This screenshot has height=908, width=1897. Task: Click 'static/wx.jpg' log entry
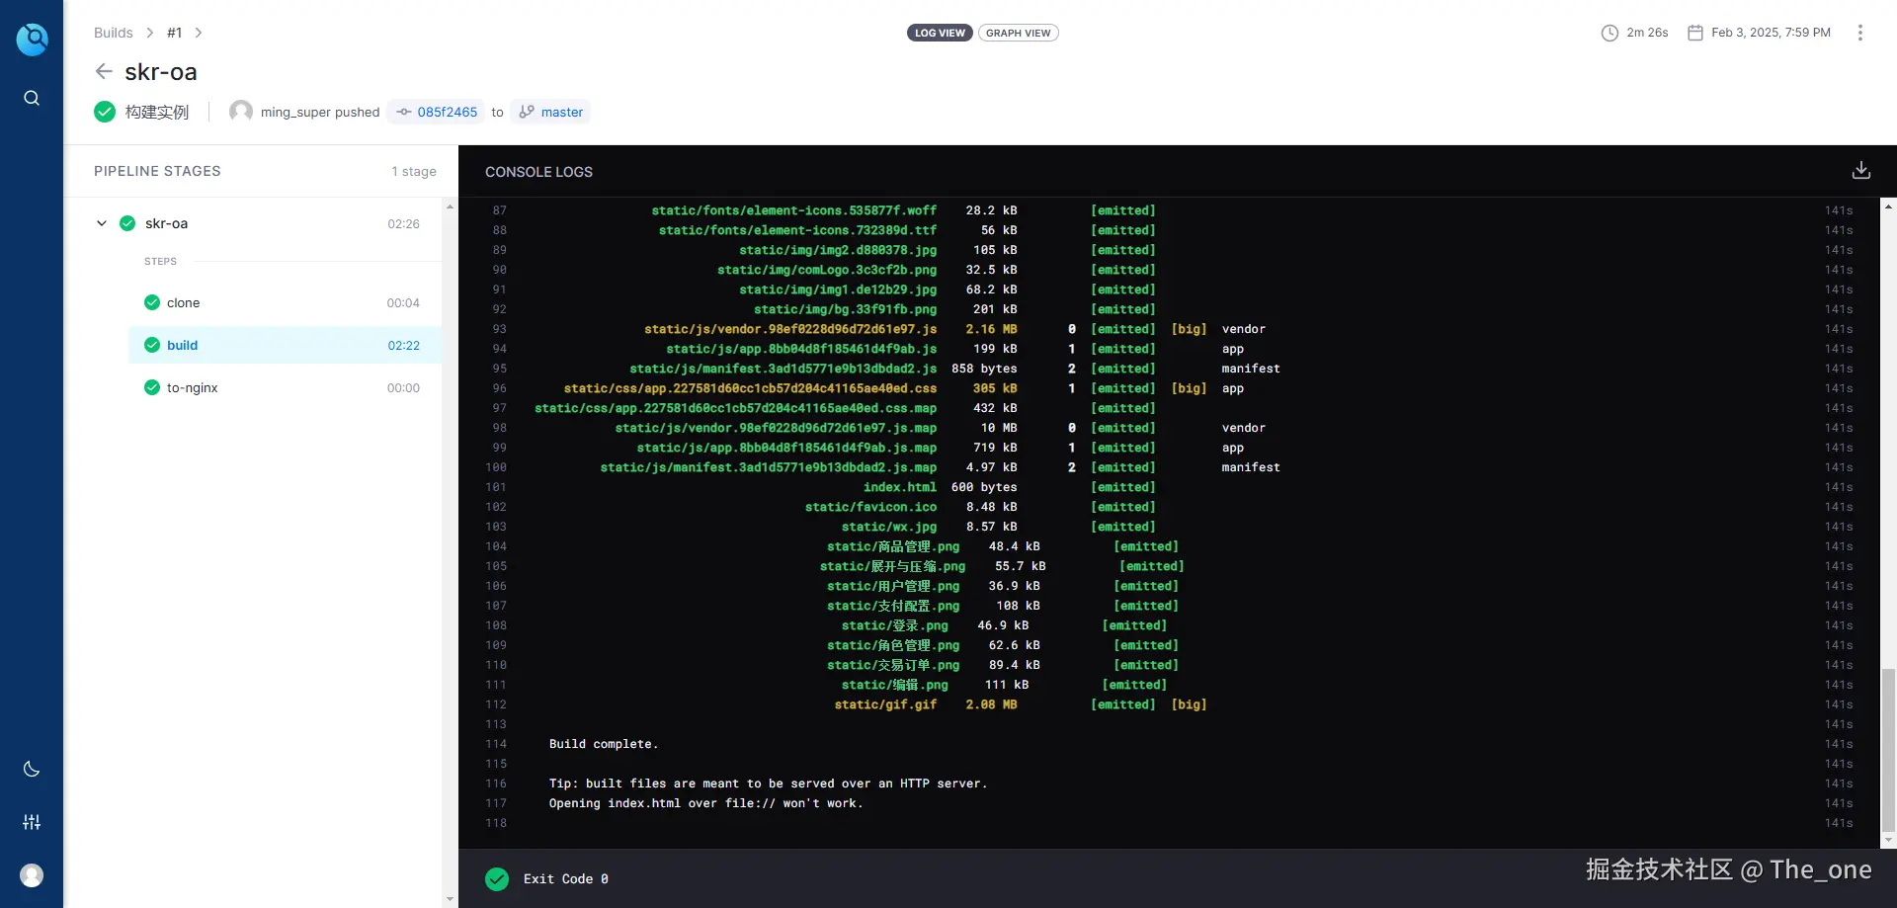tap(889, 527)
